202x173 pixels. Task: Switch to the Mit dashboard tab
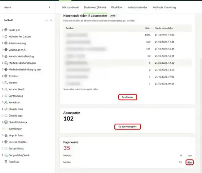tap(70, 8)
